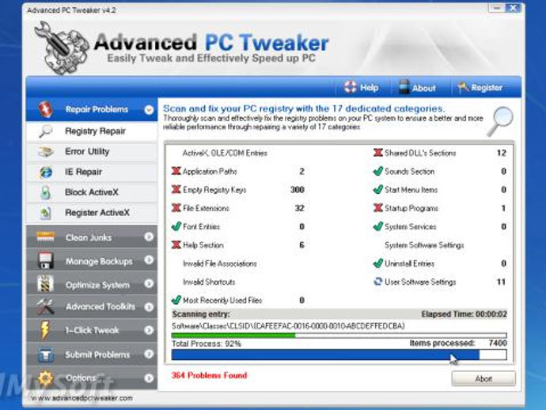Click the Registry Repair magnifier icon
Image resolution: width=546 pixels, height=410 pixels.
point(46,131)
